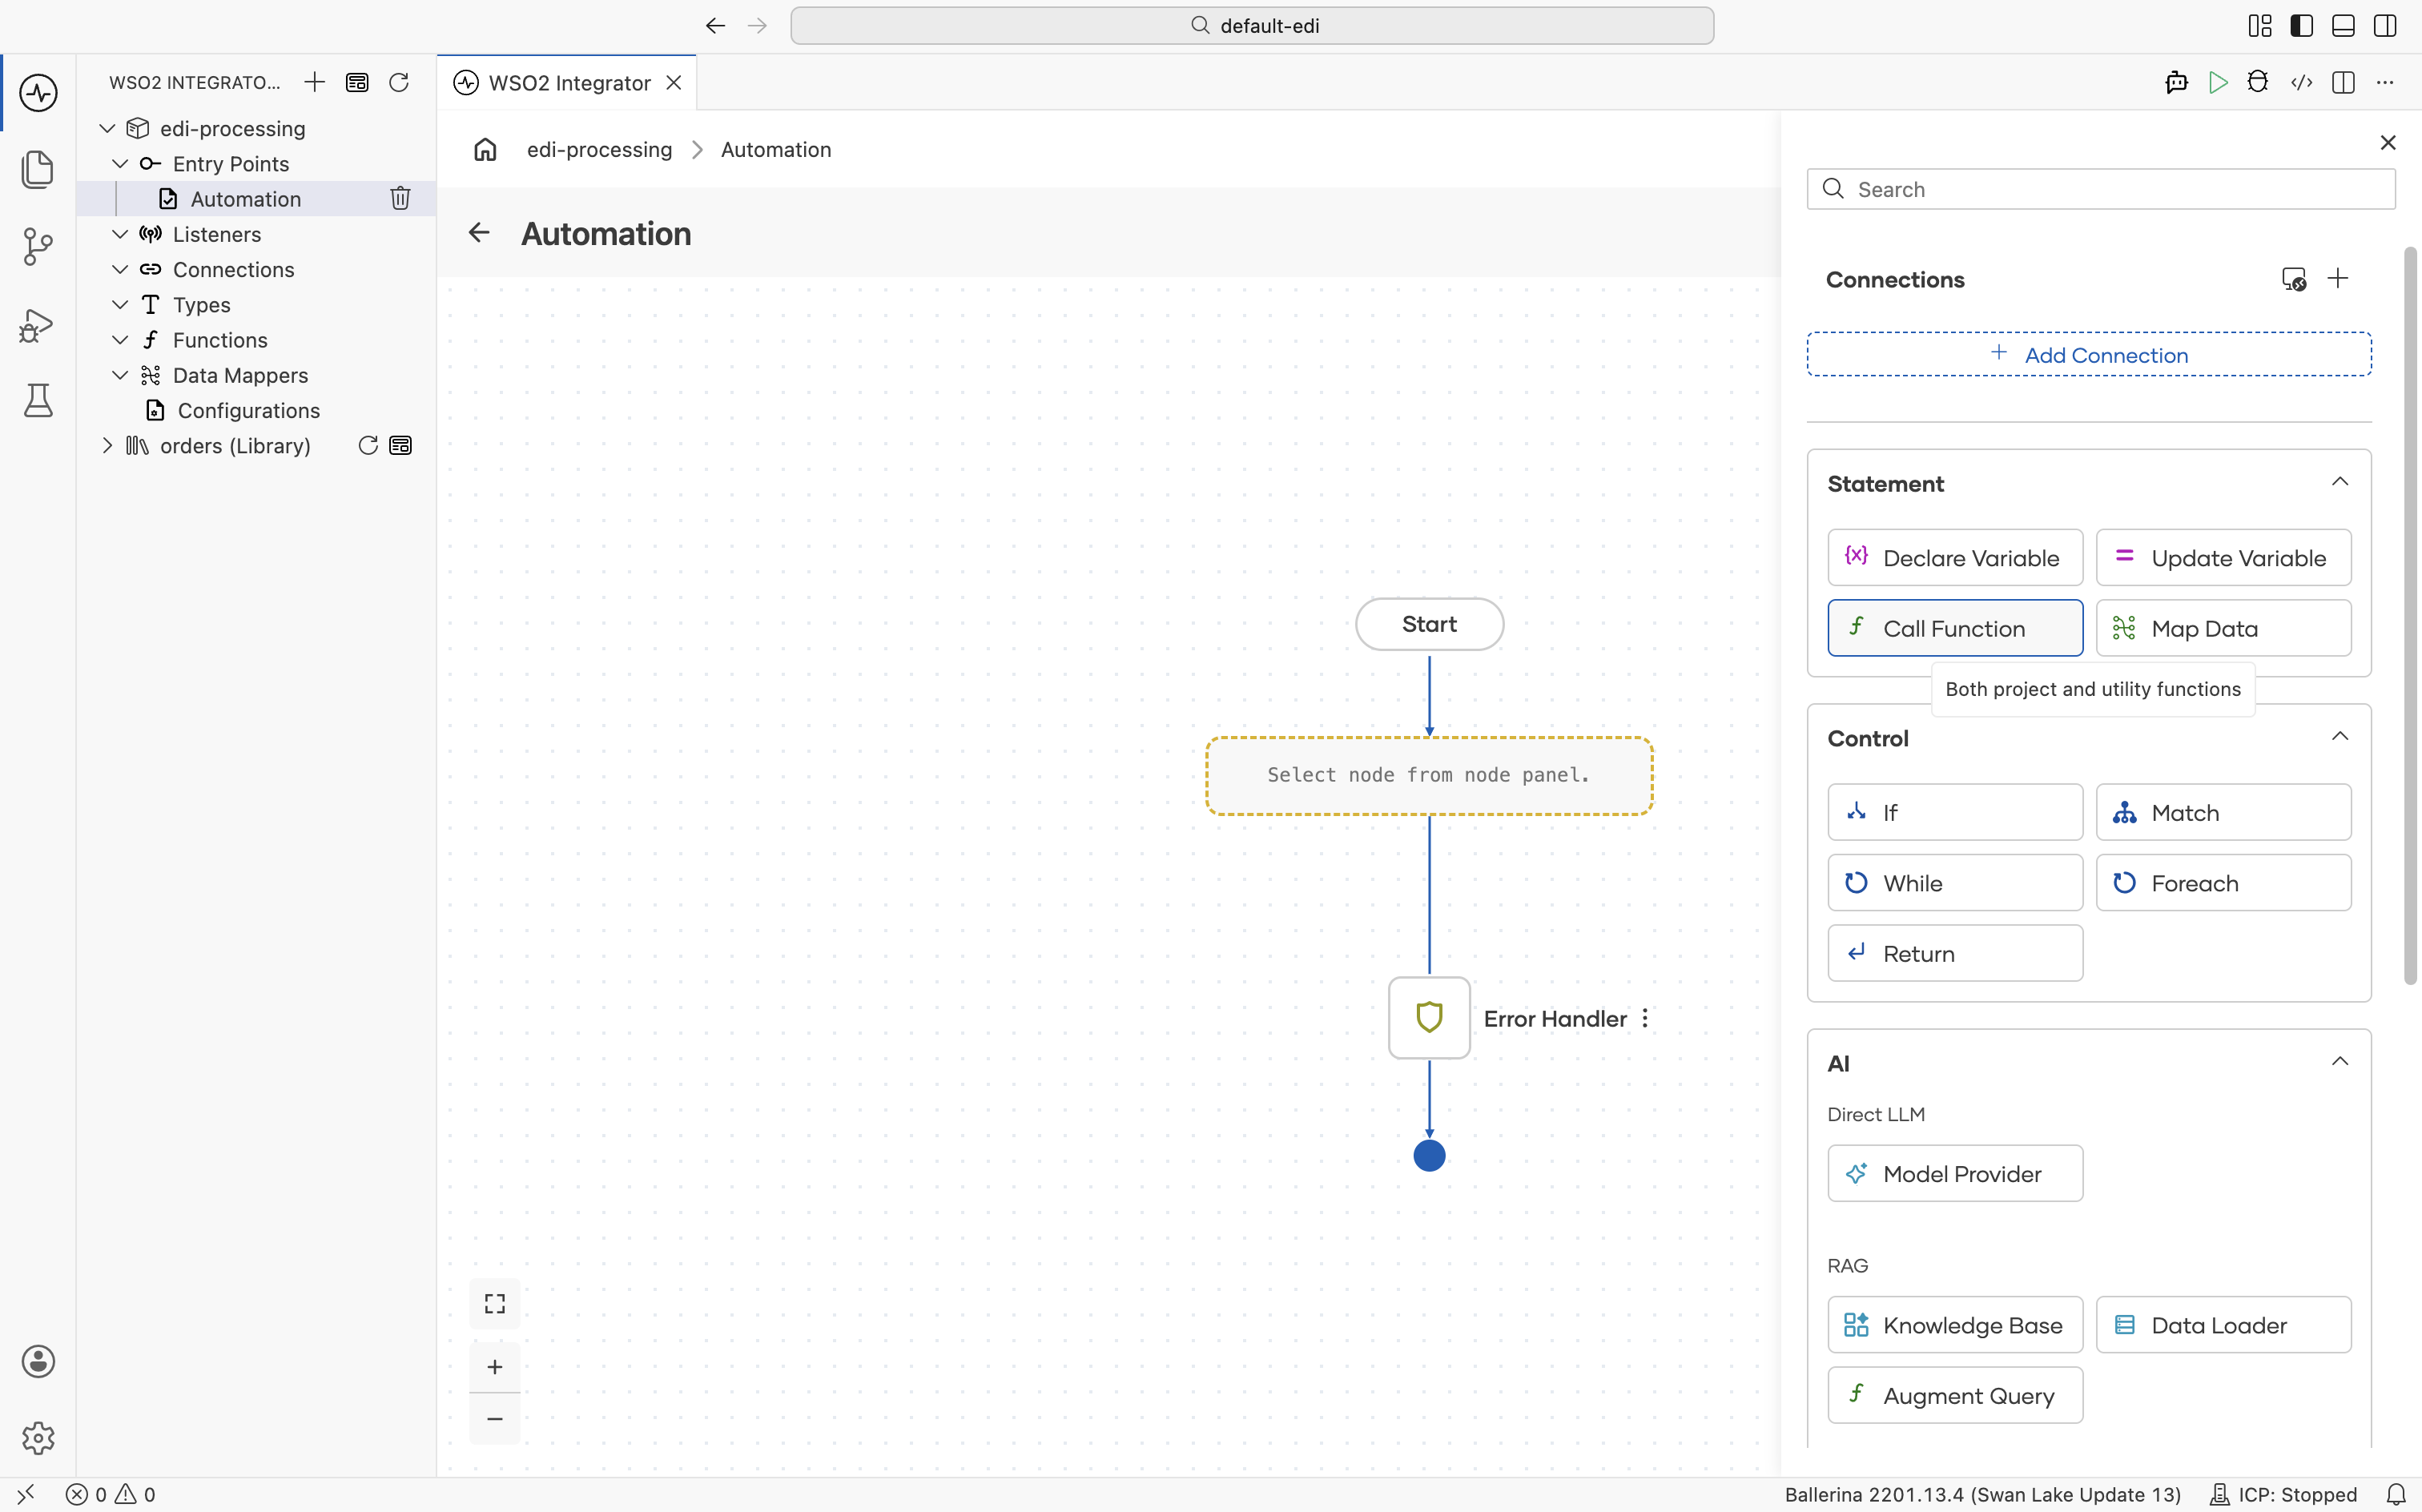
Task: Open the AI chat robot icon in editor toolbar
Action: click(2176, 82)
